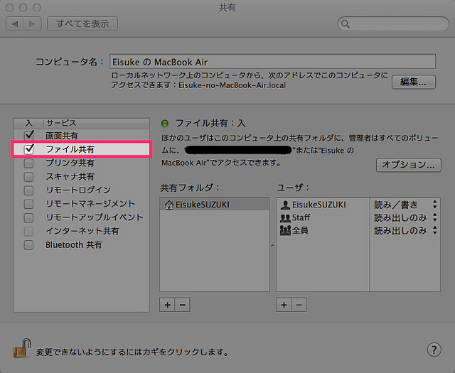Image resolution: width=455 pixels, height=373 pixels.
Task: Enable リモートマネージメント checkbox
Action: pyautogui.click(x=28, y=204)
